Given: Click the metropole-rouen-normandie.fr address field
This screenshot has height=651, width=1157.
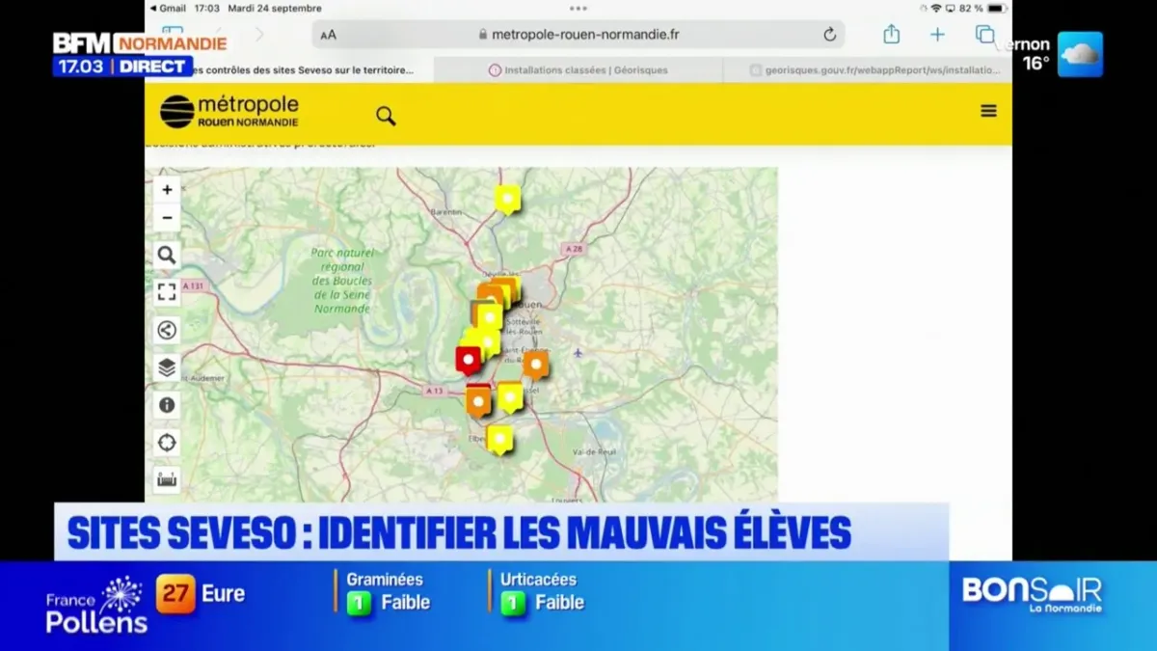Looking at the screenshot, I should tap(578, 35).
